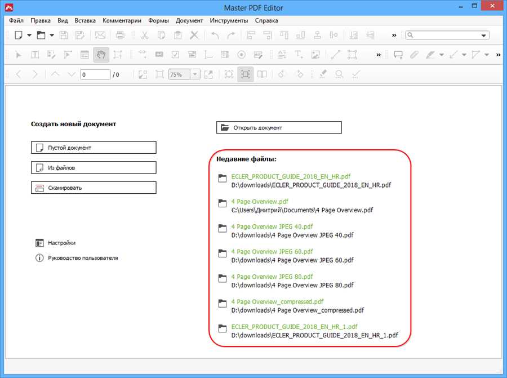Open recent file 4 Page Overview.pdf
This screenshot has width=507, height=378.
coord(260,202)
